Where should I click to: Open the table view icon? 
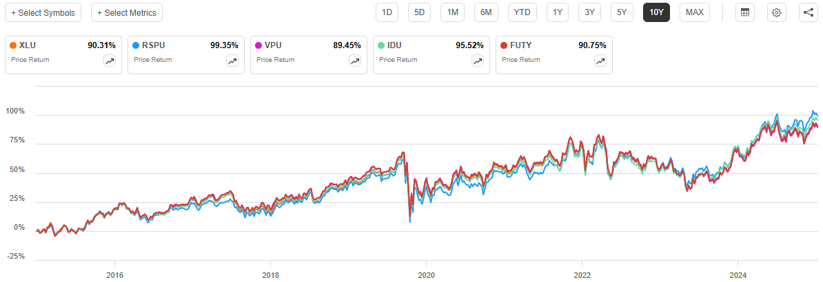pyautogui.click(x=744, y=12)
